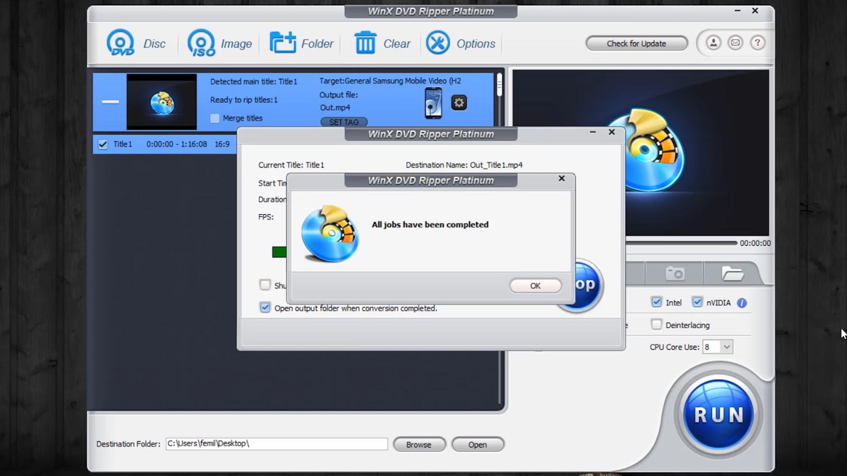This screenshot has width=847, height=476.
Task: Open the user account icon
Action: [713, 43]
